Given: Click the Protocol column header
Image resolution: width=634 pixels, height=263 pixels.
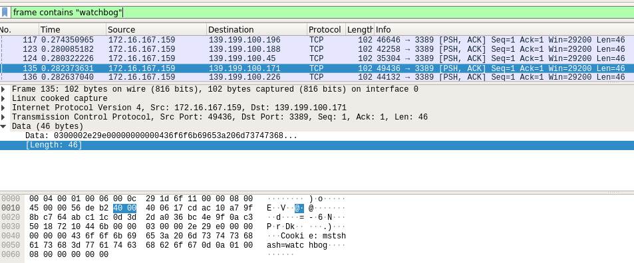Looking at the screenshot, I should coord(326,29).
